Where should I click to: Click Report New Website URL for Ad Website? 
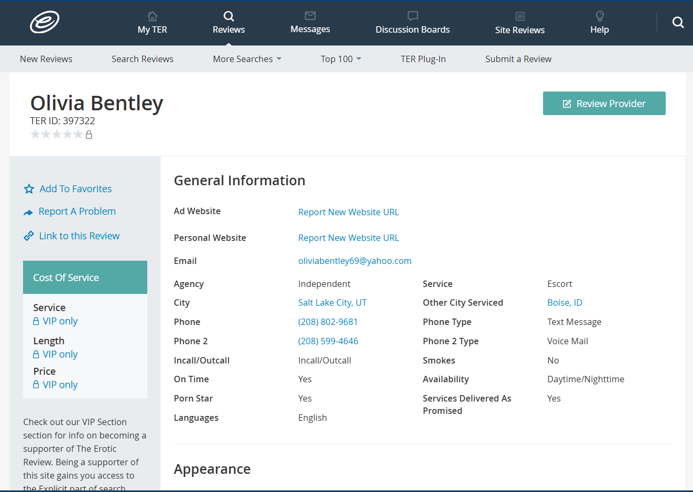tap(349, 212)
